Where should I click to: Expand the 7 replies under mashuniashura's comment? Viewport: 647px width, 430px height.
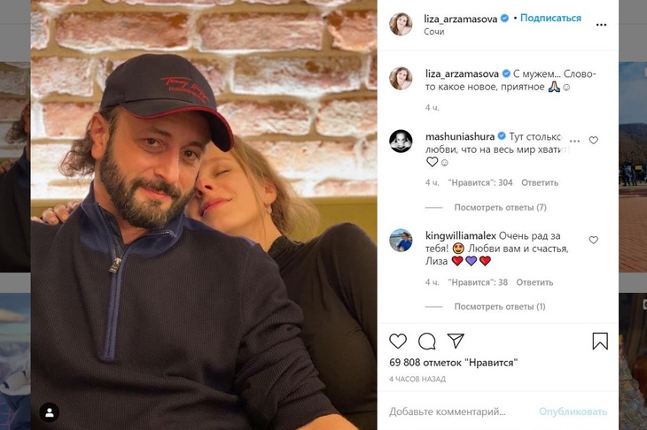[500, 207]
